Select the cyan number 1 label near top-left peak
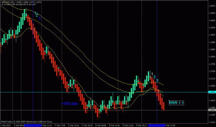Image resolution: width=216 pixels, height=127 pixels. coord(35,13)
